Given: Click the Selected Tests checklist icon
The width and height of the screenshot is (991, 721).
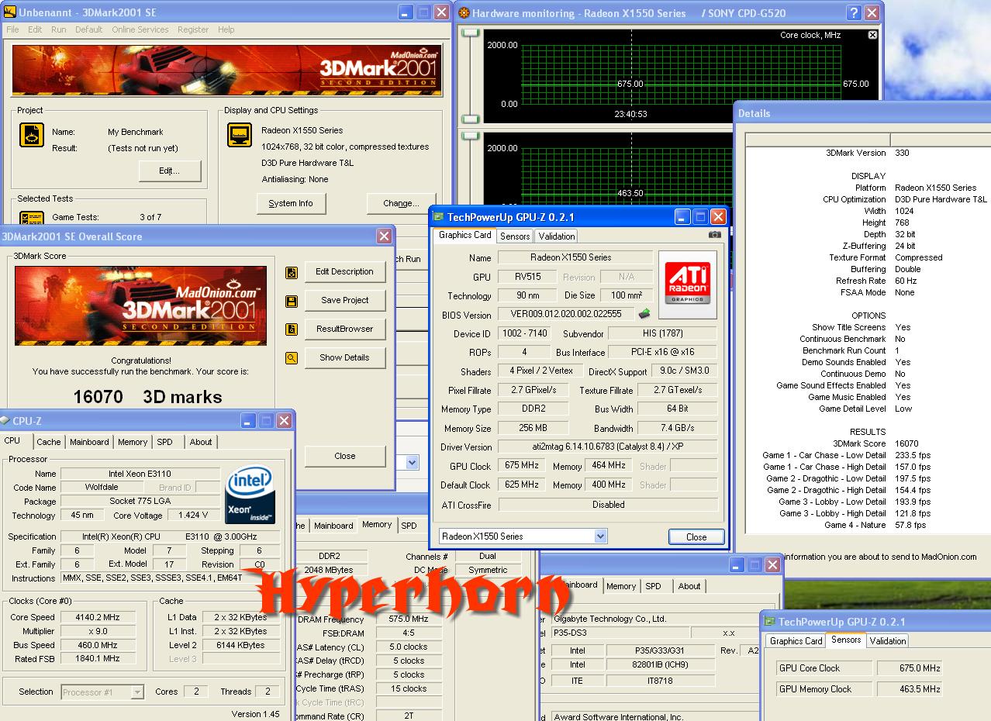Looking at the screenshot, I should tap(32, 217).
